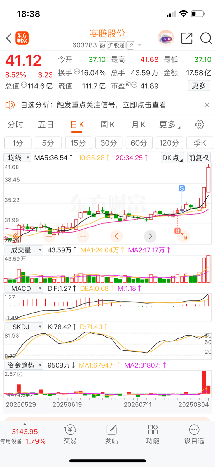The width and height of the screenshot is (215, 467).
Task: Open chart settings gear icon
Action: coord(200,124)
